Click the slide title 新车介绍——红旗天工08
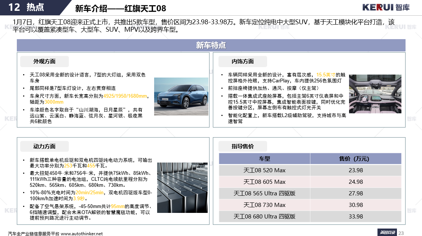This screenshot has width=422, height=236. click(x=120, y=9)
